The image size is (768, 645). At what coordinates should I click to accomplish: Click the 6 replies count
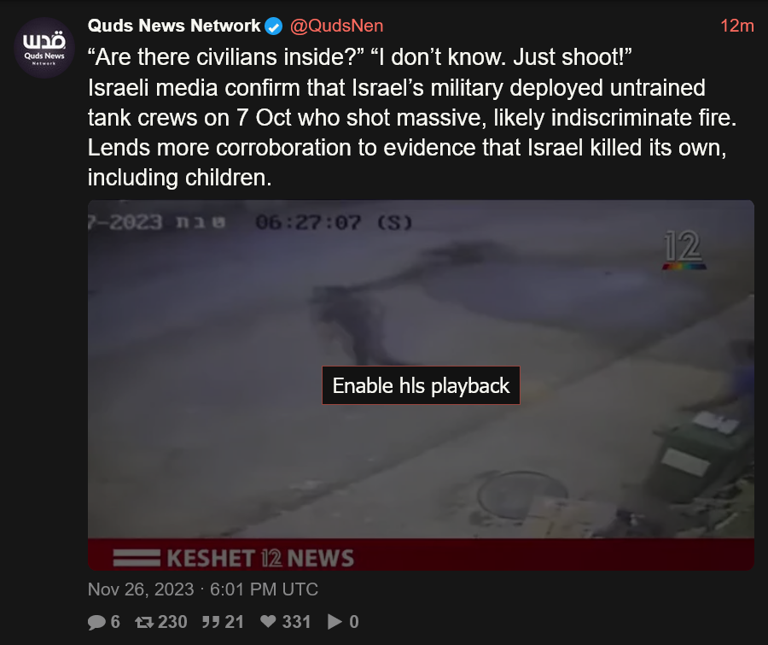click(x=115, y=622)
